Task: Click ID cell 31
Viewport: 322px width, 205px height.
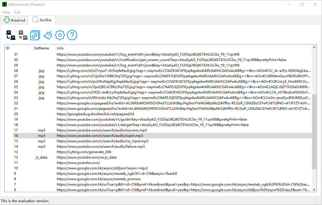Action: [16, 54]
